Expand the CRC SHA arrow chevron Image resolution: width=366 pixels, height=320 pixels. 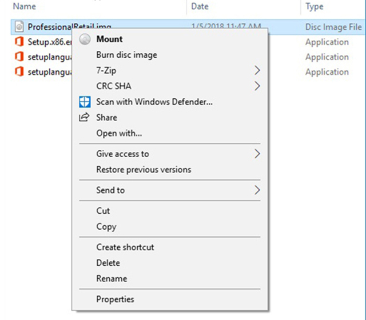click(x=257, y=86)
